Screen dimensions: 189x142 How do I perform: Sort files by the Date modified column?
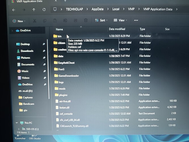[x=117, y=29]
